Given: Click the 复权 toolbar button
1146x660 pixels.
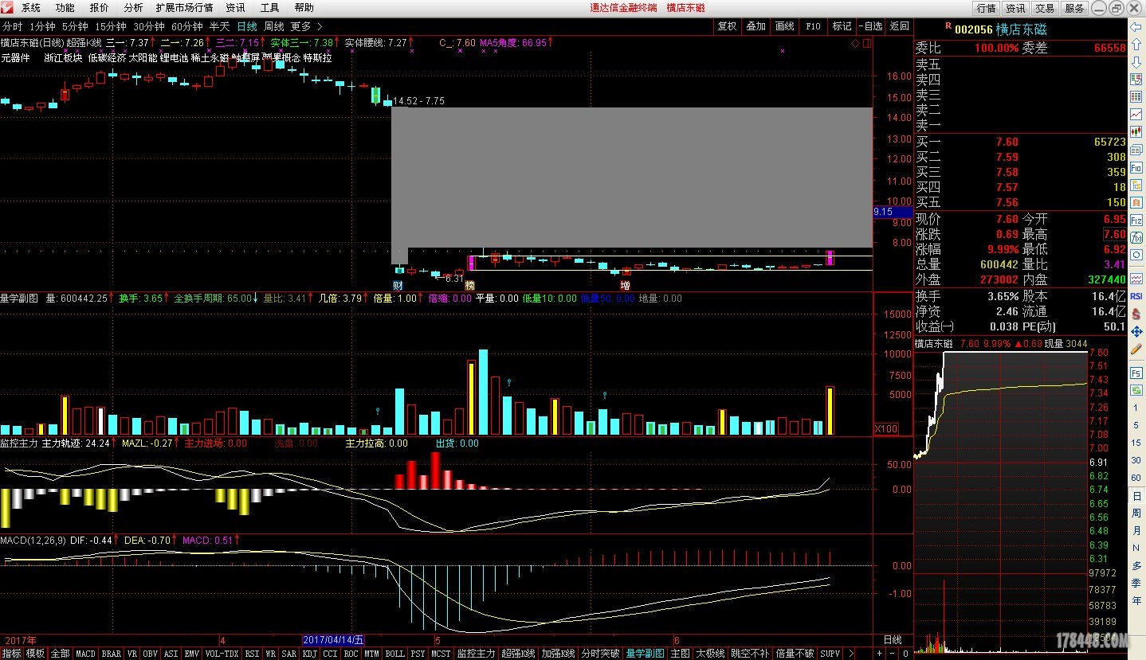Looking at the screenshot, I should [727, 26].
